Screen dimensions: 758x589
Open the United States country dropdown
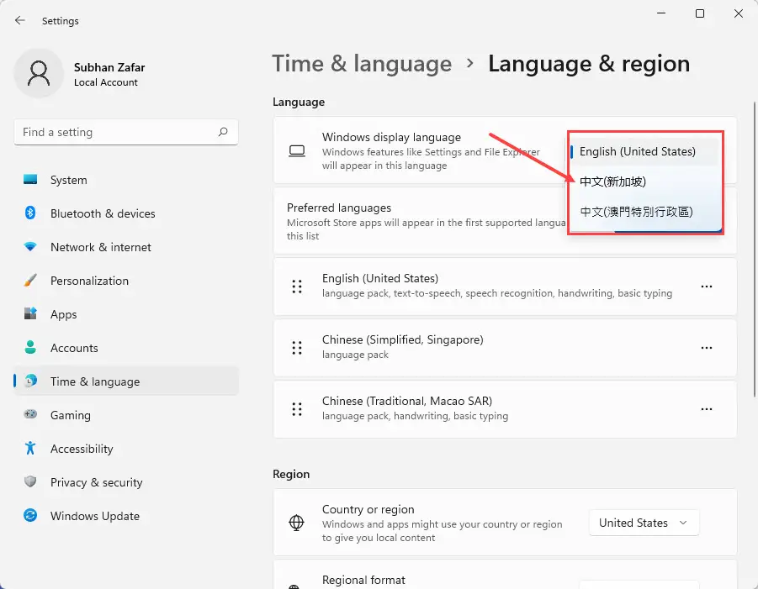(x=644, y=523)
